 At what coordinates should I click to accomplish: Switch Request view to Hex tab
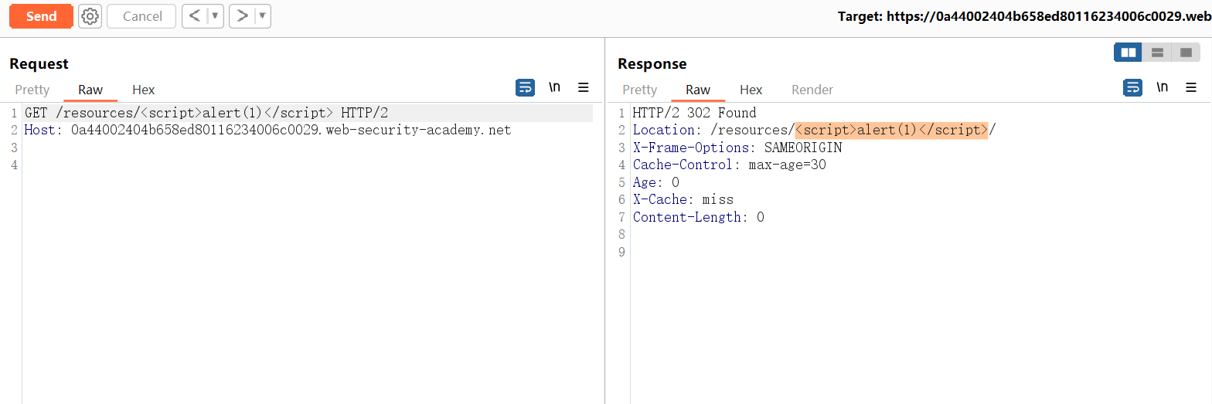[144, 90]
